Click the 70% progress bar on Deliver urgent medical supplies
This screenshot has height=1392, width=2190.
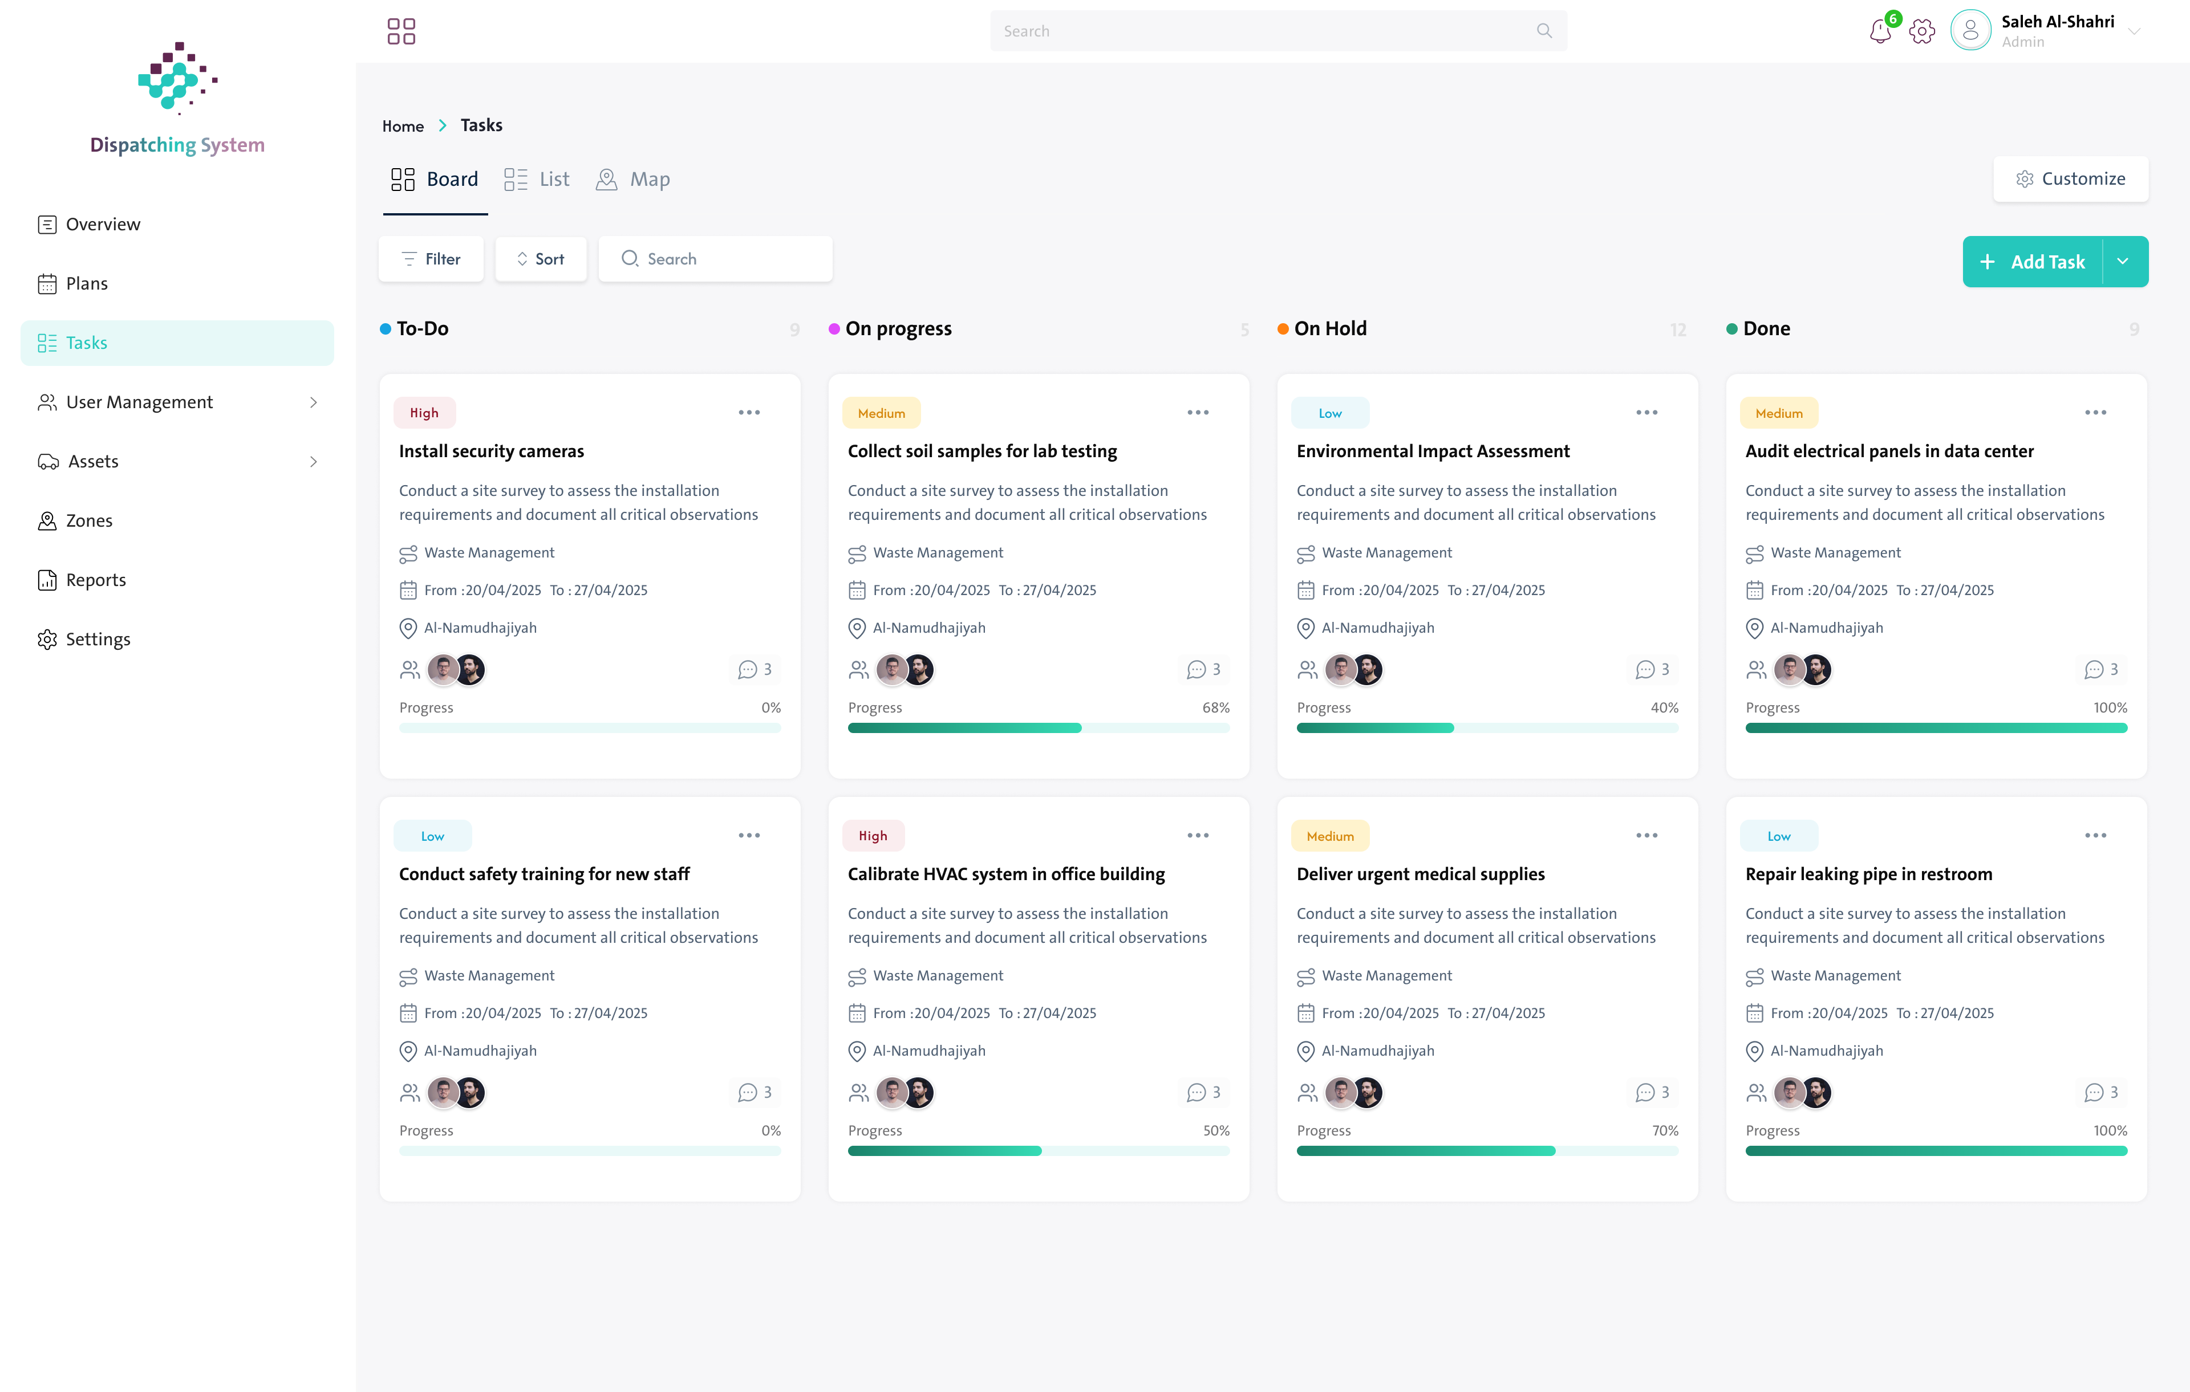click(x=1487, y=1151)
